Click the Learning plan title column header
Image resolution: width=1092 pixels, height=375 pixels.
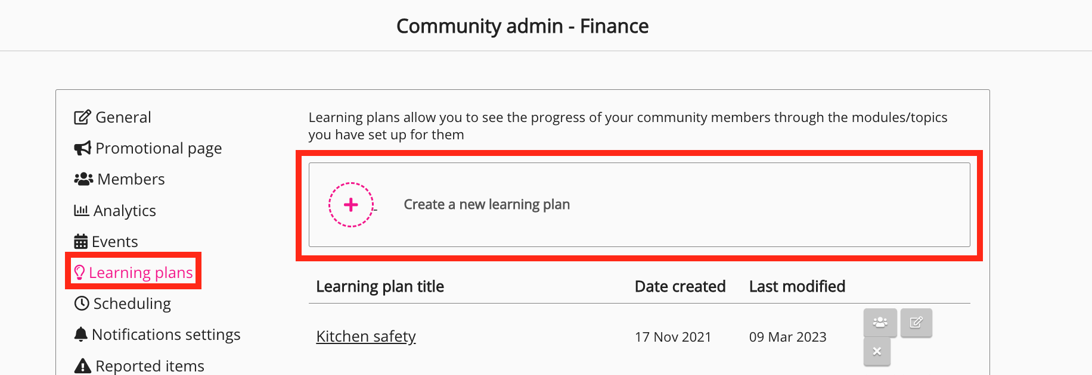(x=380, y=286)
